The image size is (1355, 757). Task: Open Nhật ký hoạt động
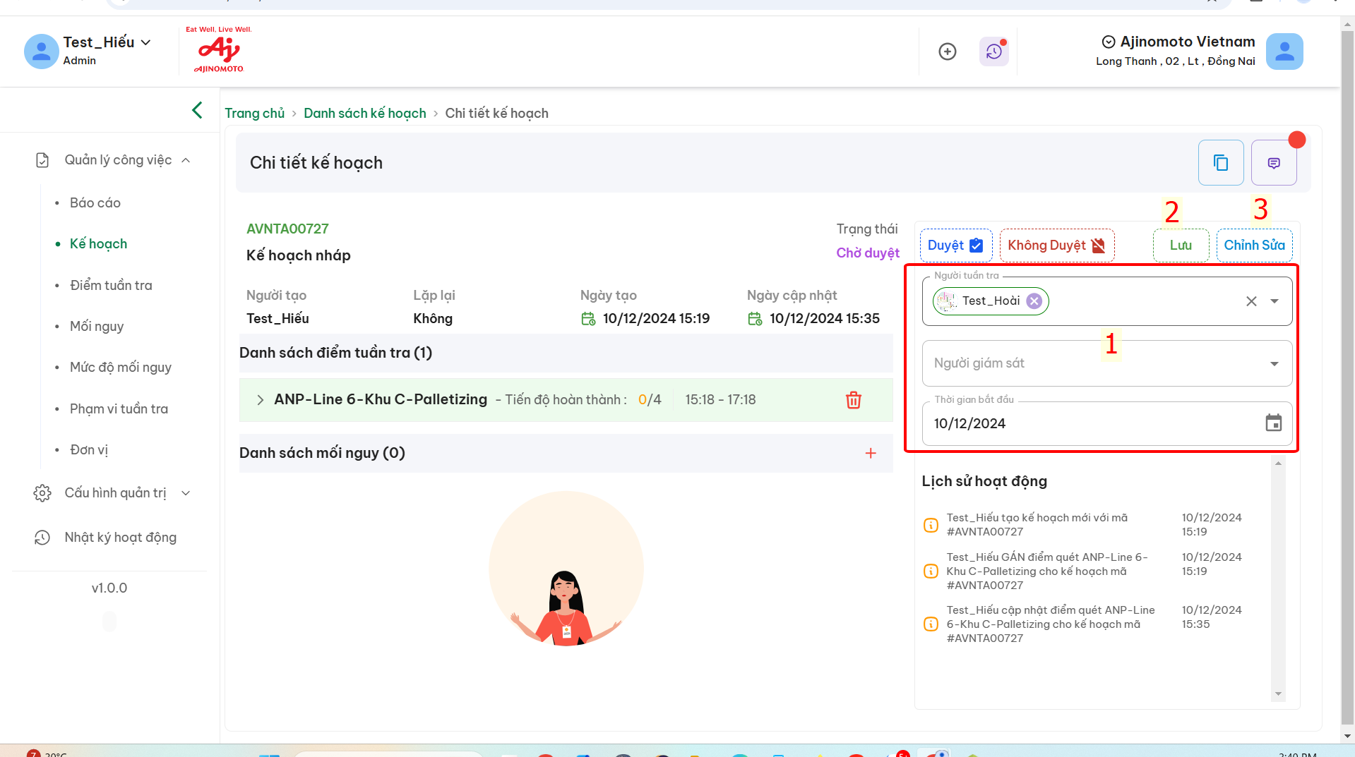click(121, 538)
